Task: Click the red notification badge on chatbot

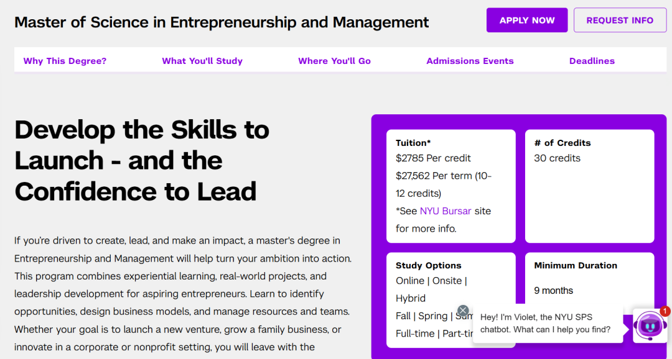Action: 665,311
